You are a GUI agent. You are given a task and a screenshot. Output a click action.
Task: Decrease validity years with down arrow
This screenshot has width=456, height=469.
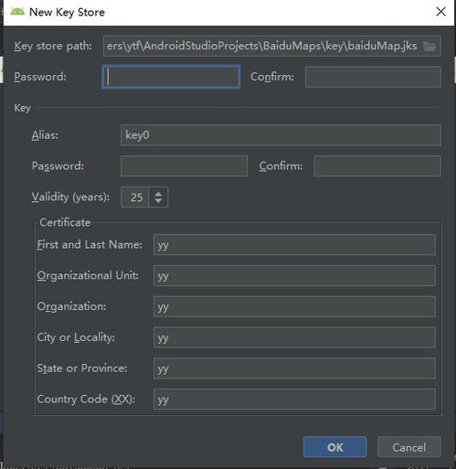click(x=158, y=201)
